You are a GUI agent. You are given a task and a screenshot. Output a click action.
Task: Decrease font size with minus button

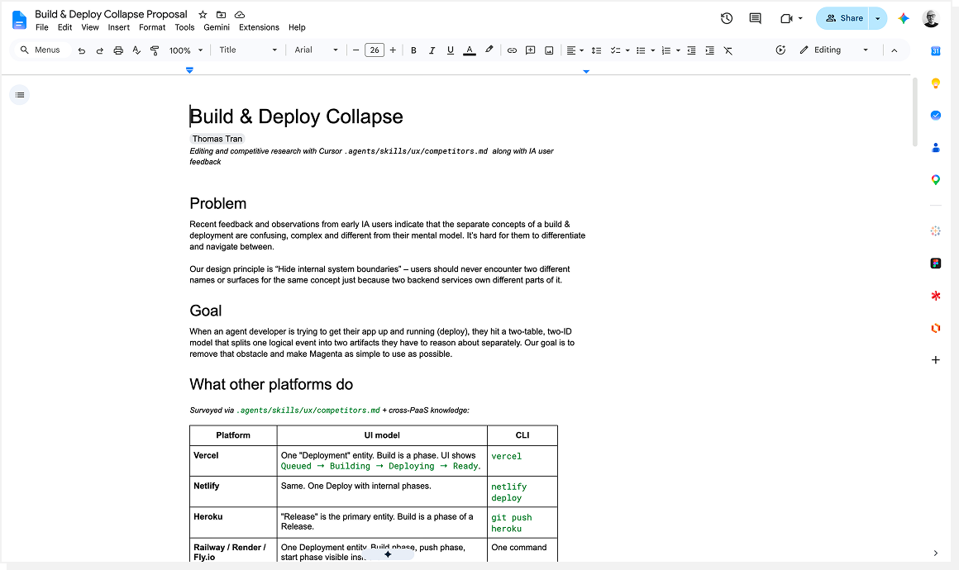(x=356, y=50)
